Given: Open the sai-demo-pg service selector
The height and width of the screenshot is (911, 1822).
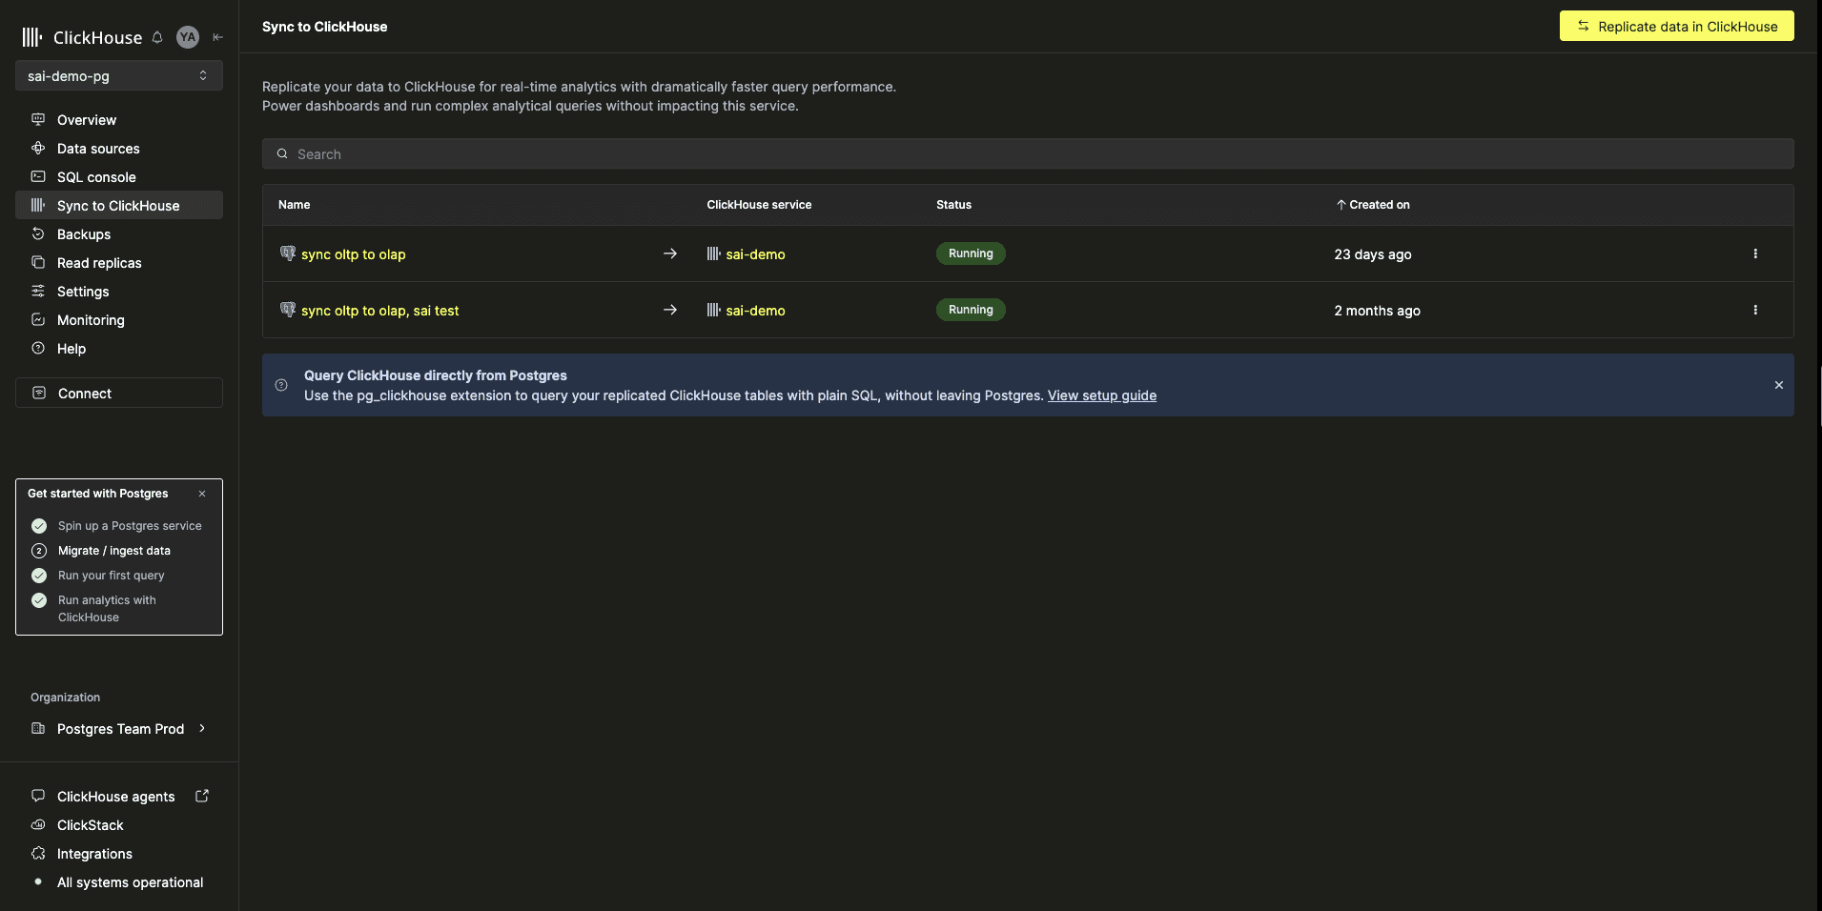Looking at the screenshot, I should [119, 75].
